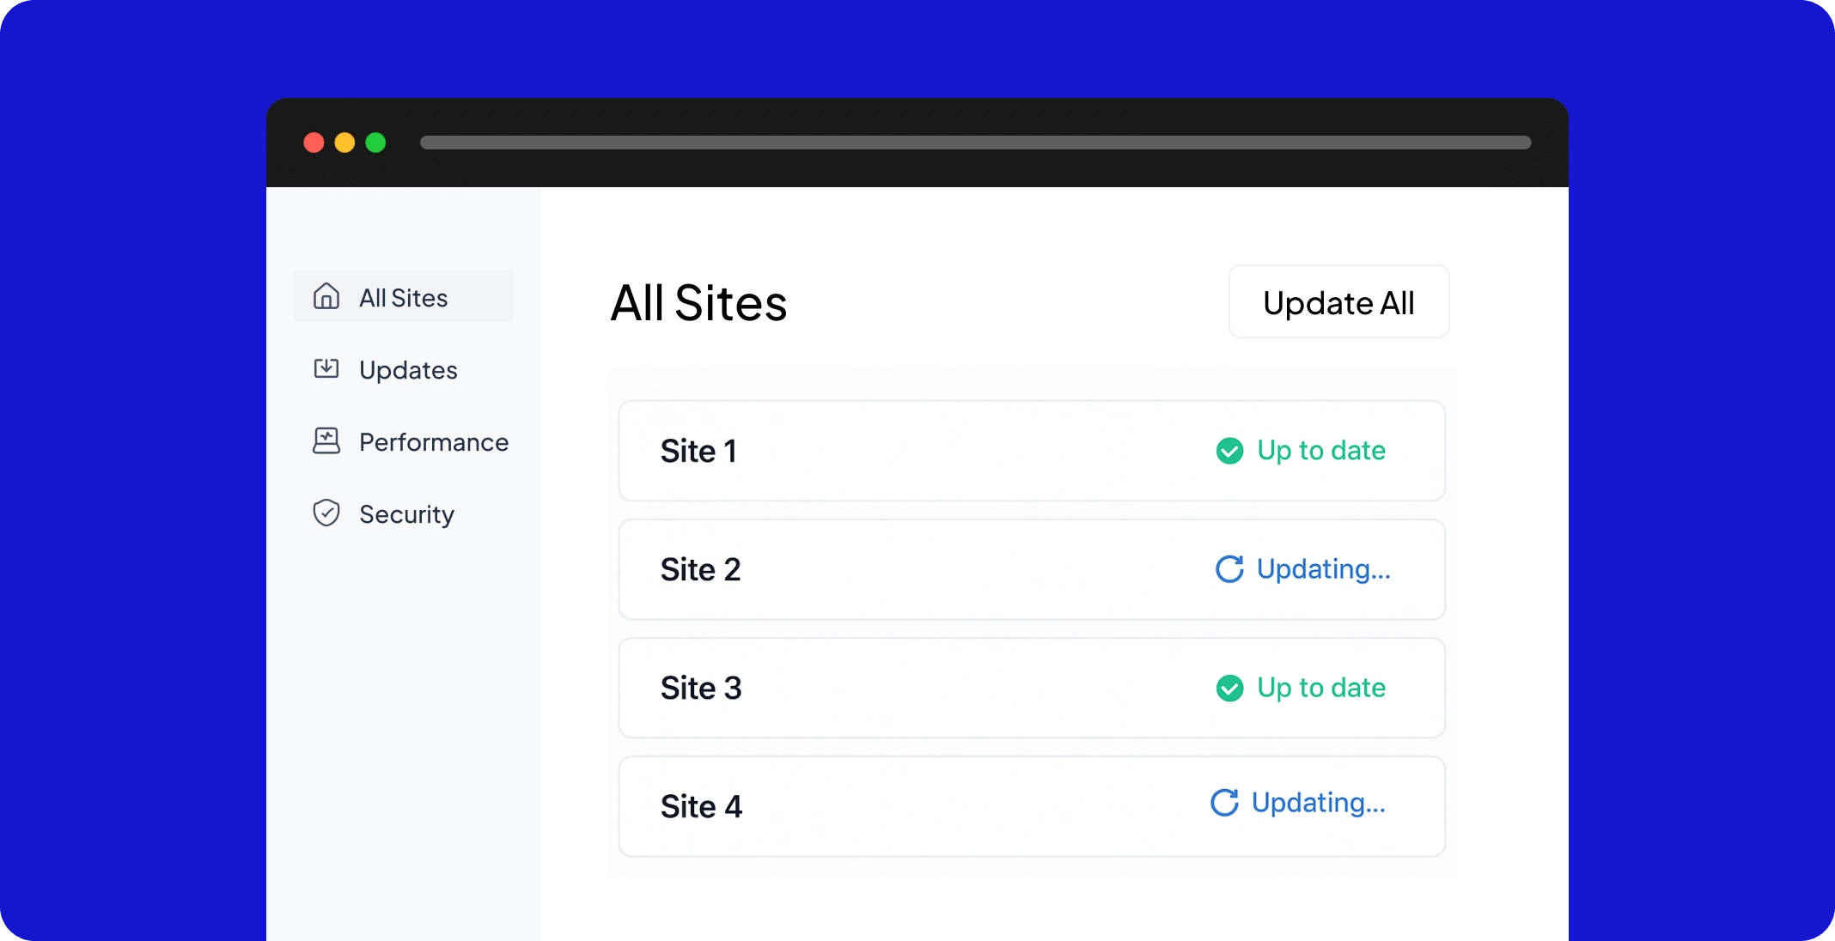Click the updating icon next to Site 4
The image size is (1835, 941).
click(1225, 804)
